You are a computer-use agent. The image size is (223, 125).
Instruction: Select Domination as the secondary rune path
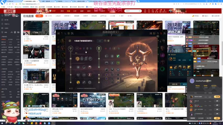[106, 48]
